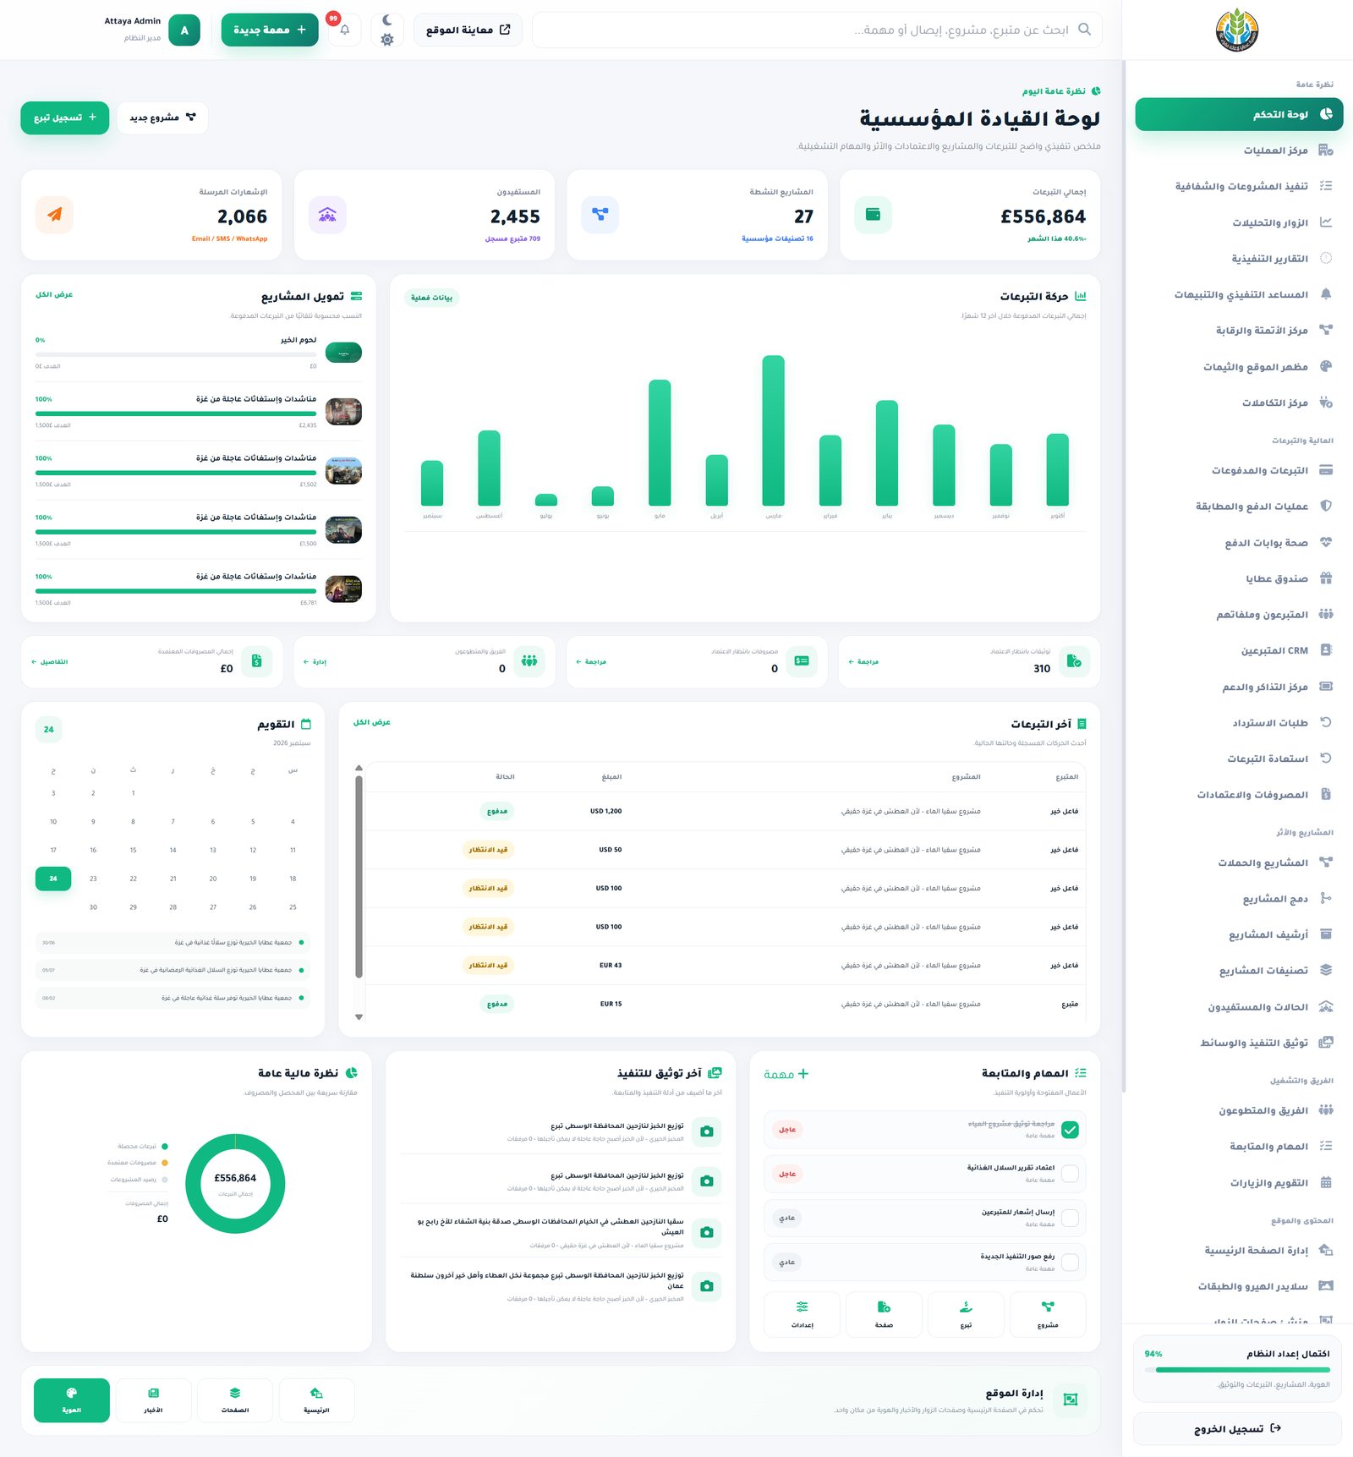The width and height of the screenshot is (1353, 1457).
Task: Click the paper plane icon in notifications sent card
Action: [x=54, y=215]
